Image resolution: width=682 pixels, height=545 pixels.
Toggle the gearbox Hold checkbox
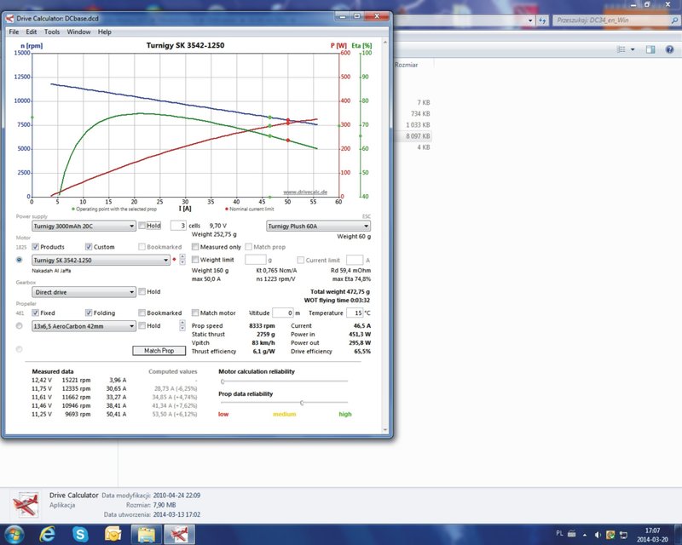pos(142,291)
